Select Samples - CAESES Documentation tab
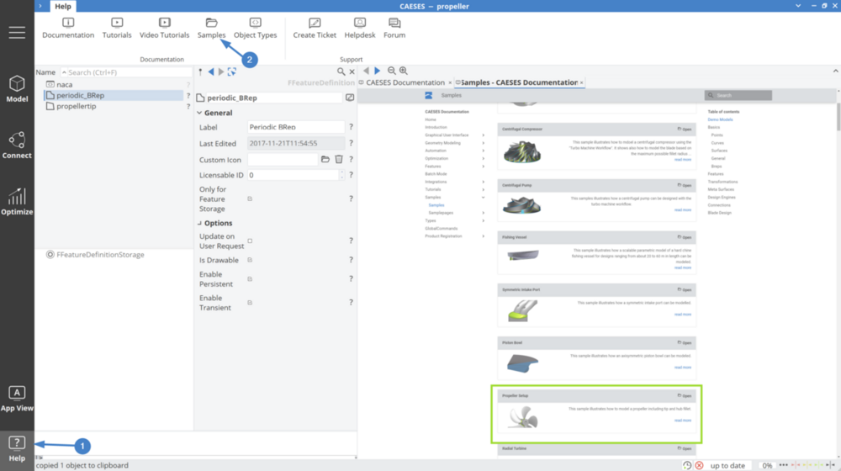Screen dimensions: 841x471 tap(519, 82)
